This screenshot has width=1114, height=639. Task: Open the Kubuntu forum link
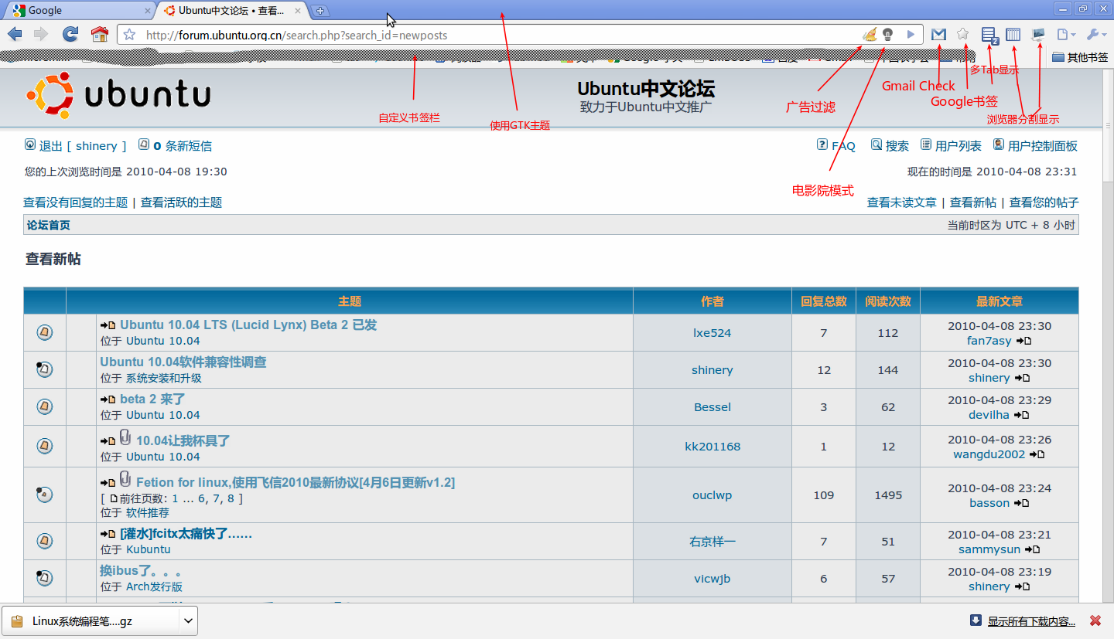pos(149,549)
